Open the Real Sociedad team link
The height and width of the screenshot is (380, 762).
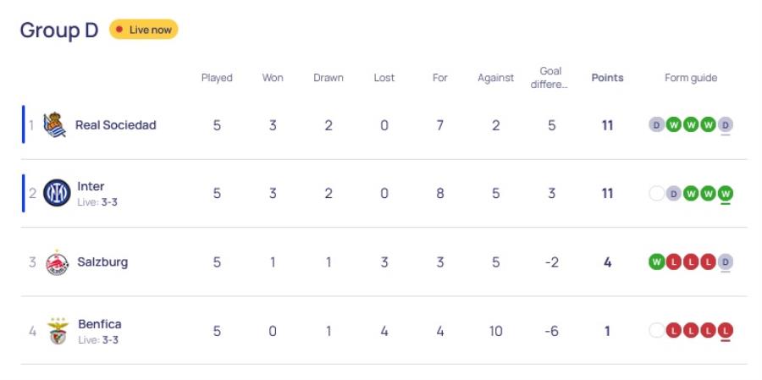pyautogui.click(x=116, y=125)
